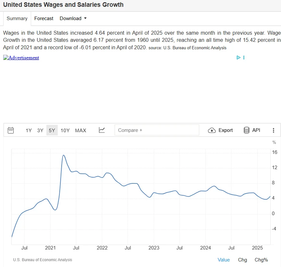
Task: Switch to the Forecast tab
Action: tap(43, 18)
